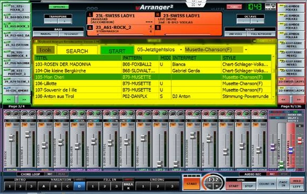The height and width of the screenshot is (194, 307).
Task: Trigger the BREAK fill button
Action: click(x=128, y=186)
